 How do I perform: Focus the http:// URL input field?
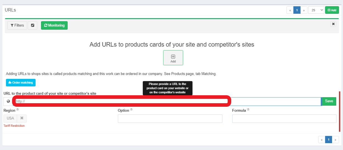pos(167,101)
